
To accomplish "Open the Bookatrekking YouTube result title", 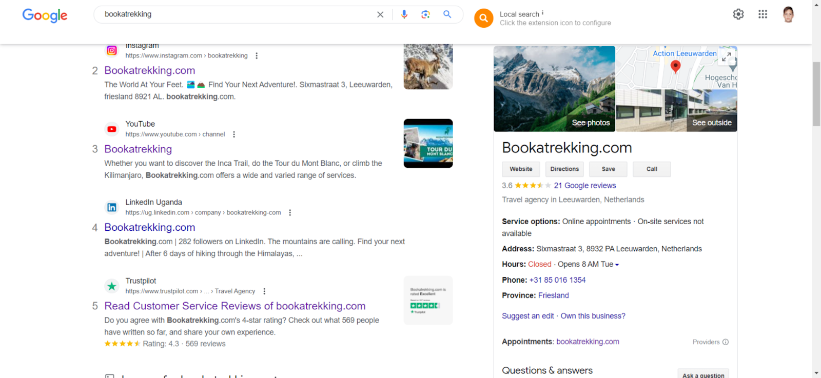I will pyautogui.click(x=138, y=149).
